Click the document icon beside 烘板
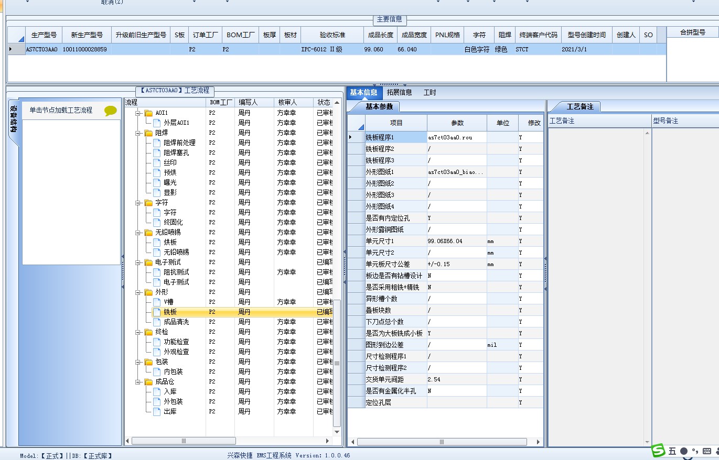This screenshot has height=460, width=719. point(157,242)
